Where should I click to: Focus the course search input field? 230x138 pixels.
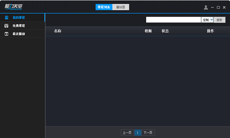point(173,20)
